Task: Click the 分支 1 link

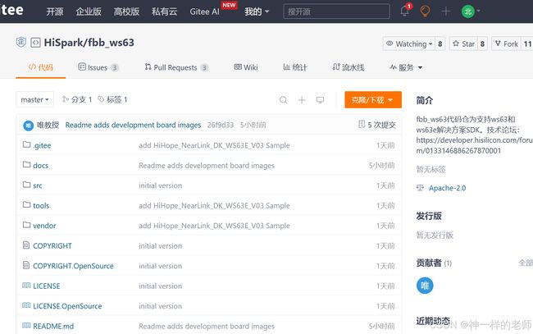Action: (77, 99)
